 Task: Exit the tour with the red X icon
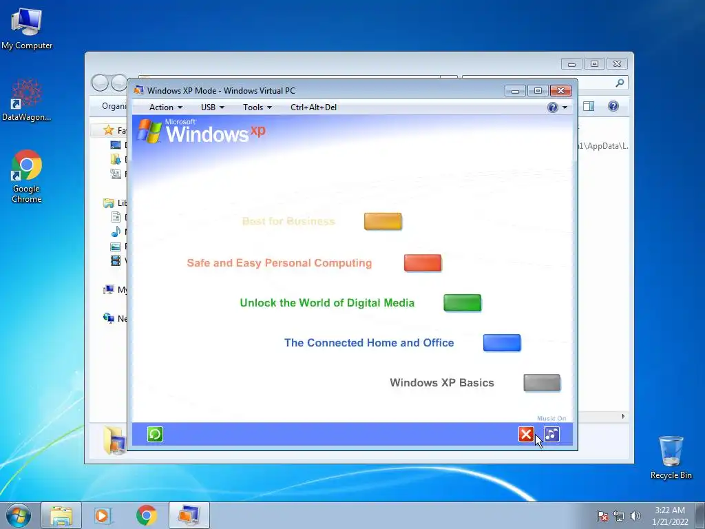526,434
